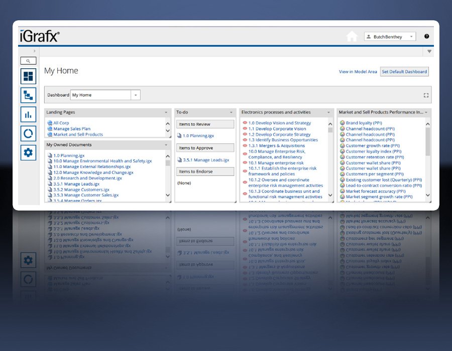Image resolution: width=452 pixels, height=351 pixels.
Task: Open 3.5.3 Manage Customer Sales.igx
Action: pyautogui.click(x=86, y=195)
